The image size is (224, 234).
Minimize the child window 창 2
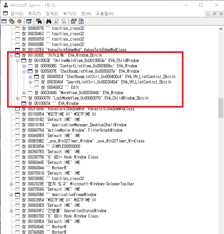click(x=208, y=14)
